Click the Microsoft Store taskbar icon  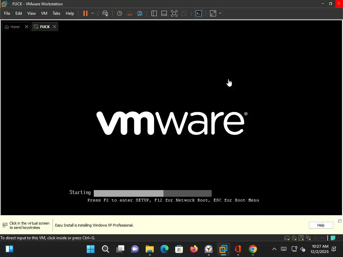[179, 249]
